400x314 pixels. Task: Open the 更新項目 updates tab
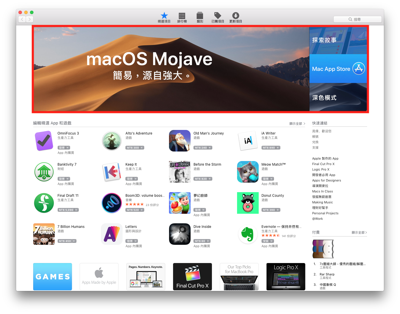tap(236, 18)
